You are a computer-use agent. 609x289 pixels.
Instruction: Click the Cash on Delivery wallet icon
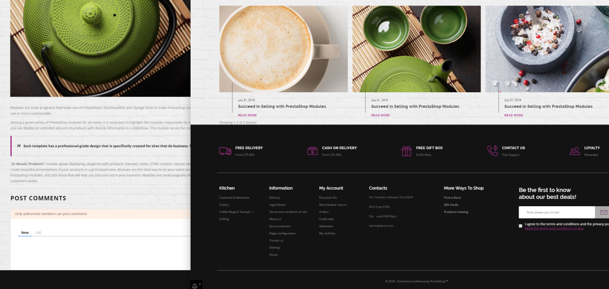click(x=312, y=151)
